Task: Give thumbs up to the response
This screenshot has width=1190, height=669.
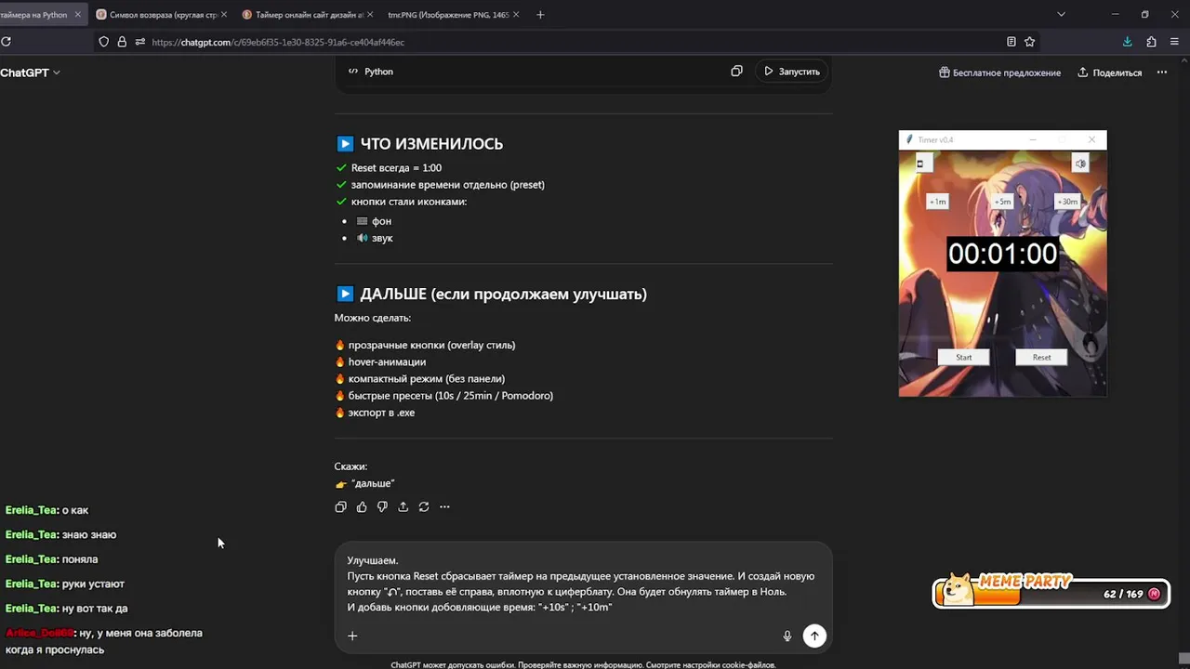Action: point(362,507)
